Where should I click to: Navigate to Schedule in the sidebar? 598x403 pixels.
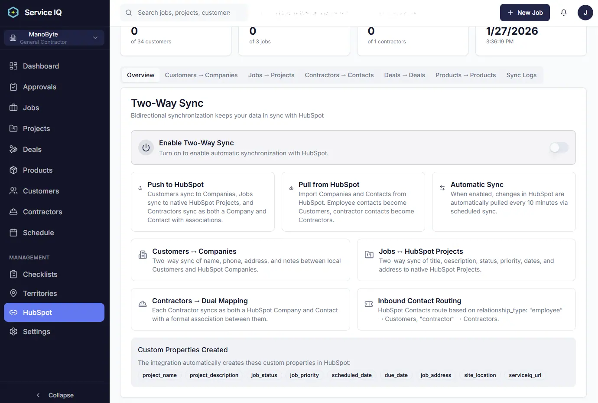point(54,233)
